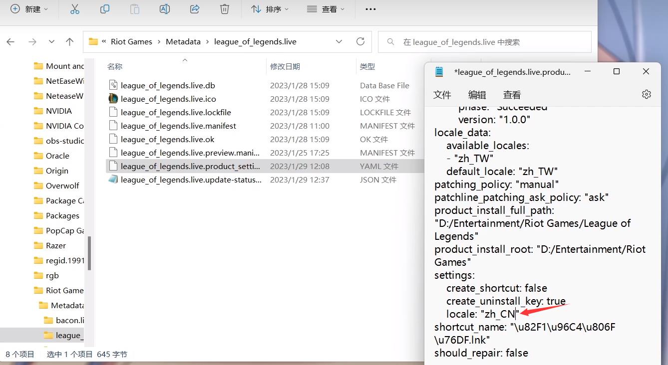Click the locale: "zh_CN" line in Notepad
668x365 pixels.
(x=483, y=314)
